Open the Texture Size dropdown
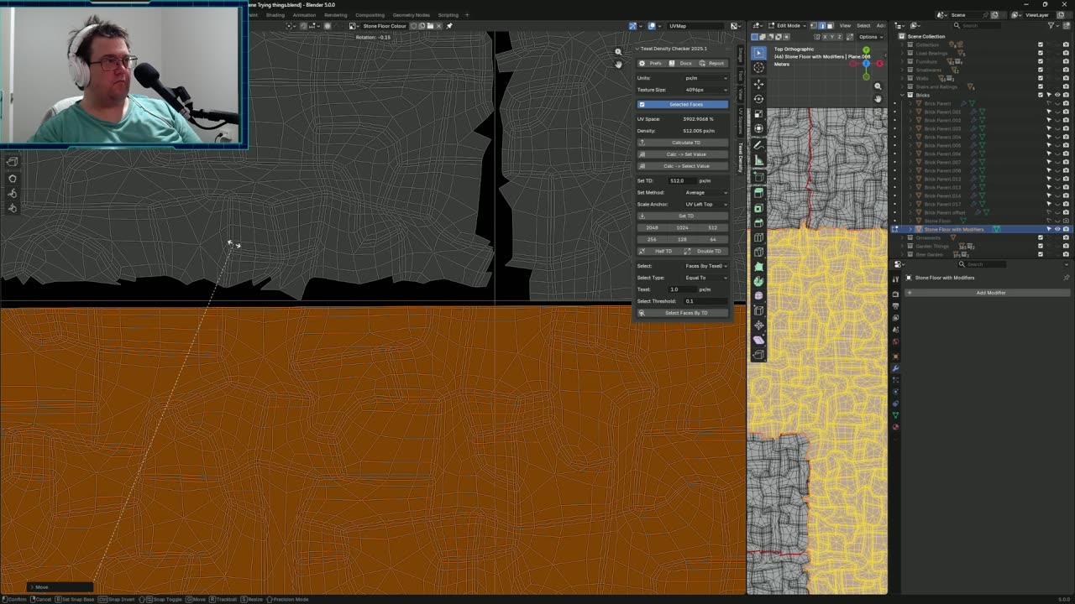 tap(705, 90)
